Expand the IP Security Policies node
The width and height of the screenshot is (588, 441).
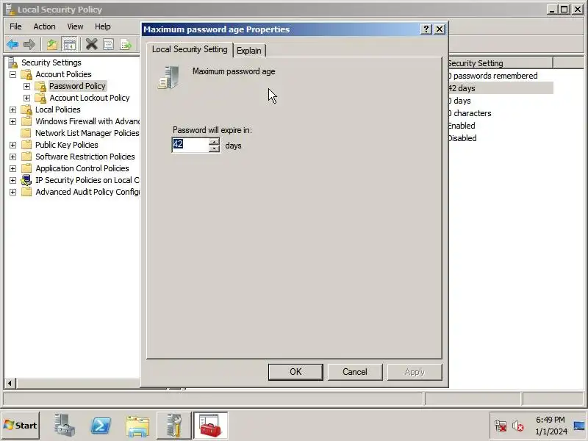12,180
